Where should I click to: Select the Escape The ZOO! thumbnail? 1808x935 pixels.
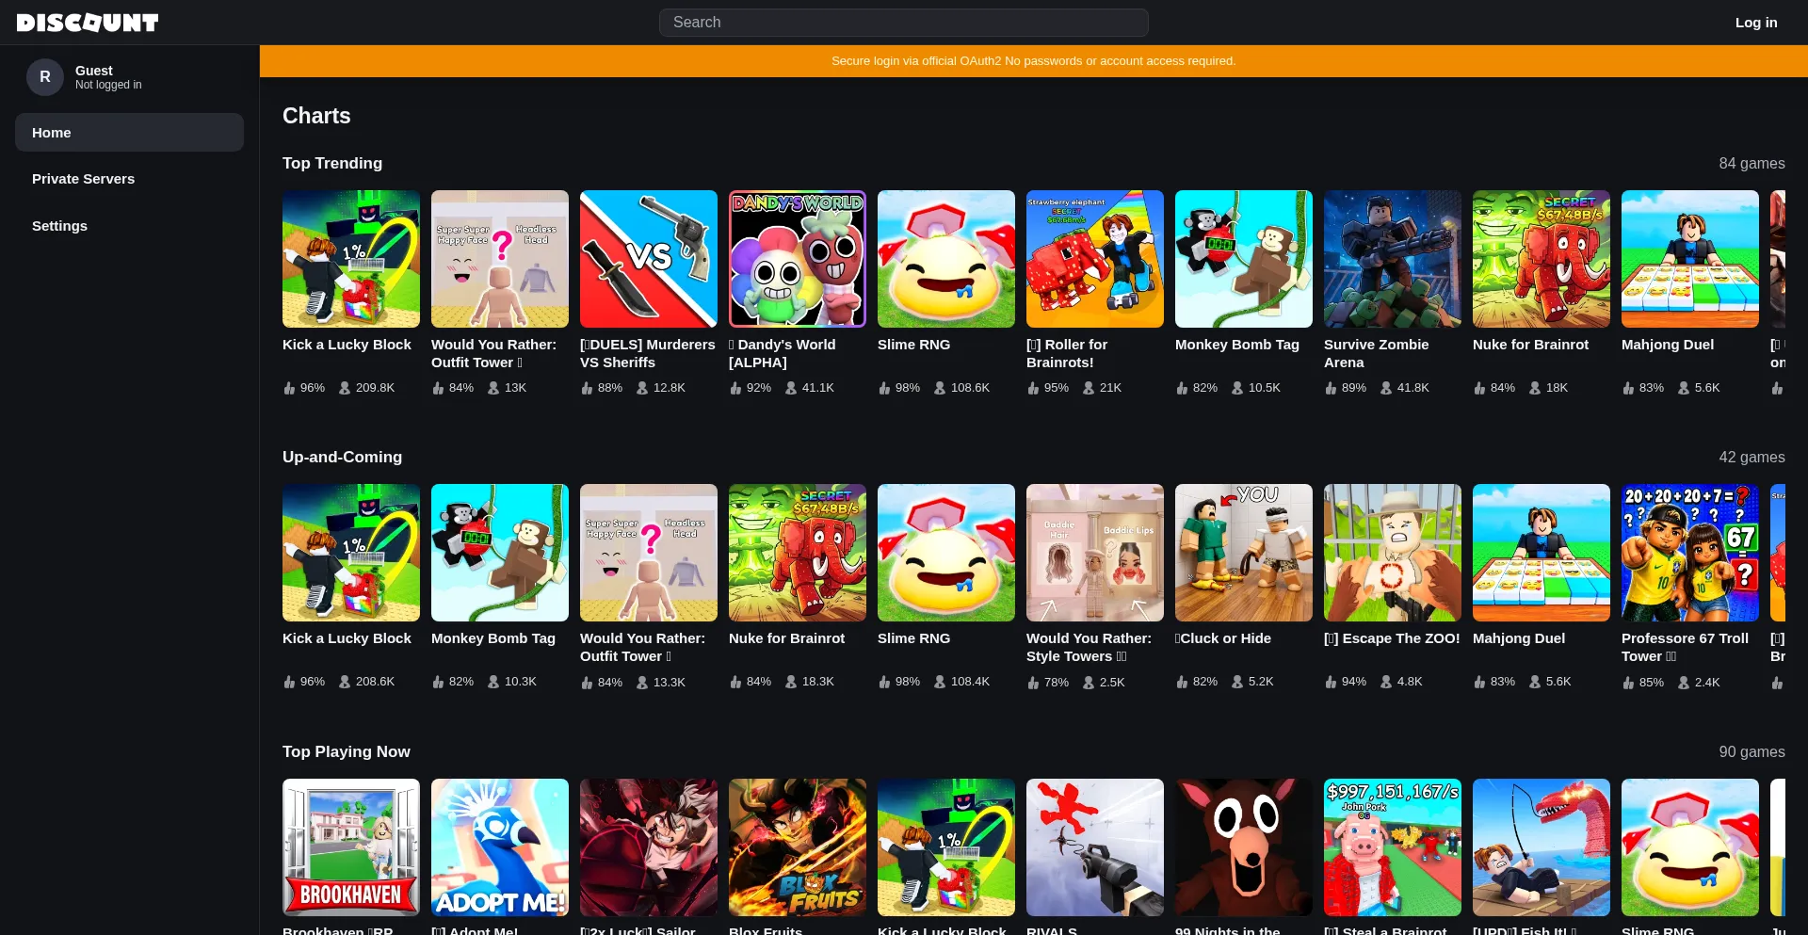[1393, 553]
